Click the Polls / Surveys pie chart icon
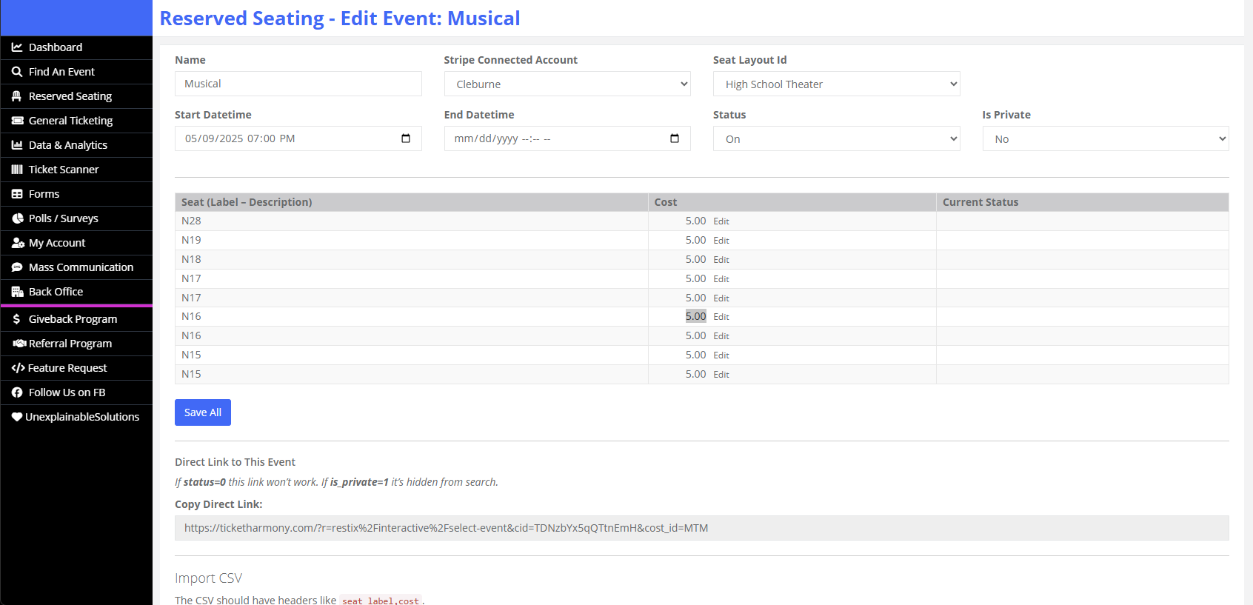The image size is (1253, 605). point(17,218)
